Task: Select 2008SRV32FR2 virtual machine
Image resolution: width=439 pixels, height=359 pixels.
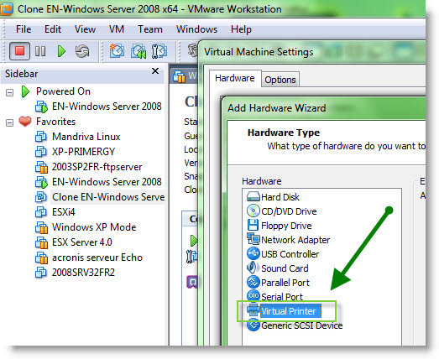Action: click(83, 273)
